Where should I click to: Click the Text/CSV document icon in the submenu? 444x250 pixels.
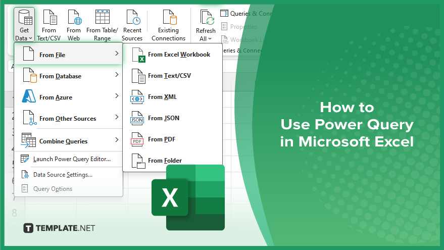[x=138, y=76]
